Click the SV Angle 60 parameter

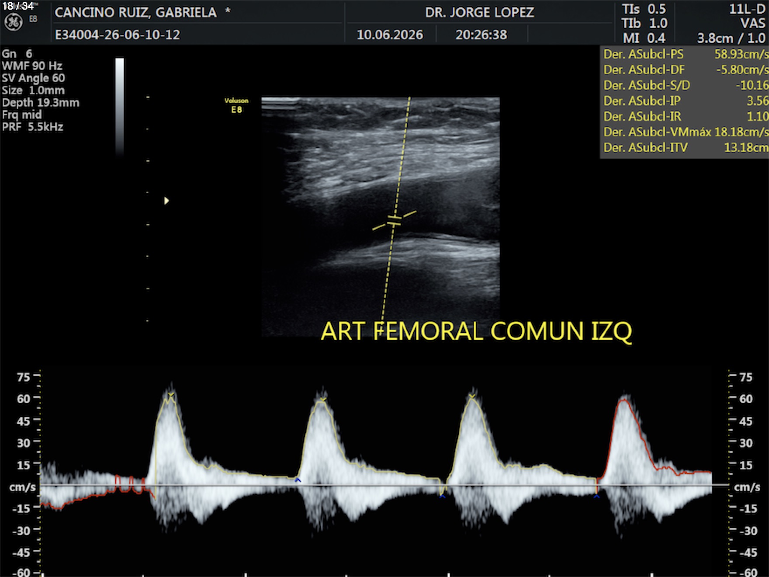(34, 78)
